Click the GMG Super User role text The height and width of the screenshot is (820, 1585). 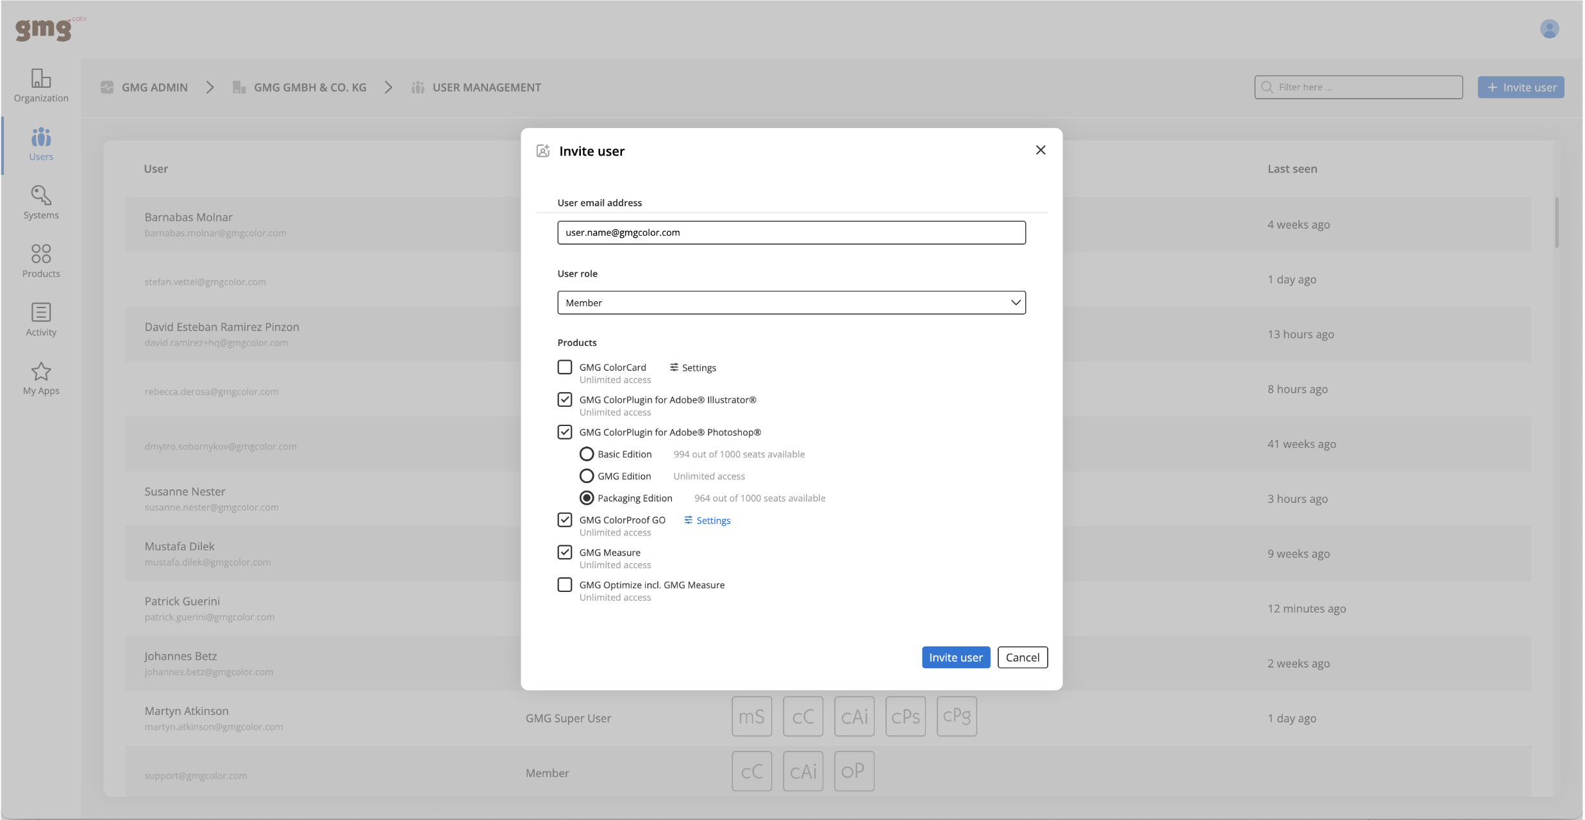(568, 718)
